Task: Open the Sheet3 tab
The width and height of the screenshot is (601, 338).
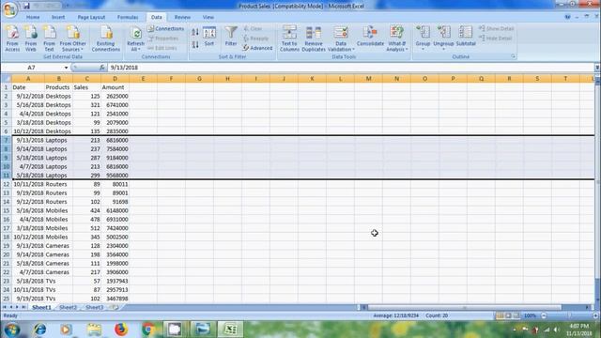Action: 94,307
